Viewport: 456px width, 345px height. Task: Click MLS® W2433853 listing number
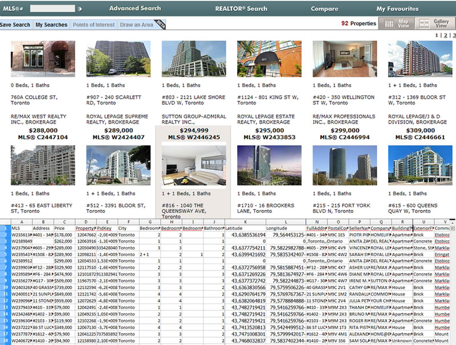pos(269,137)
